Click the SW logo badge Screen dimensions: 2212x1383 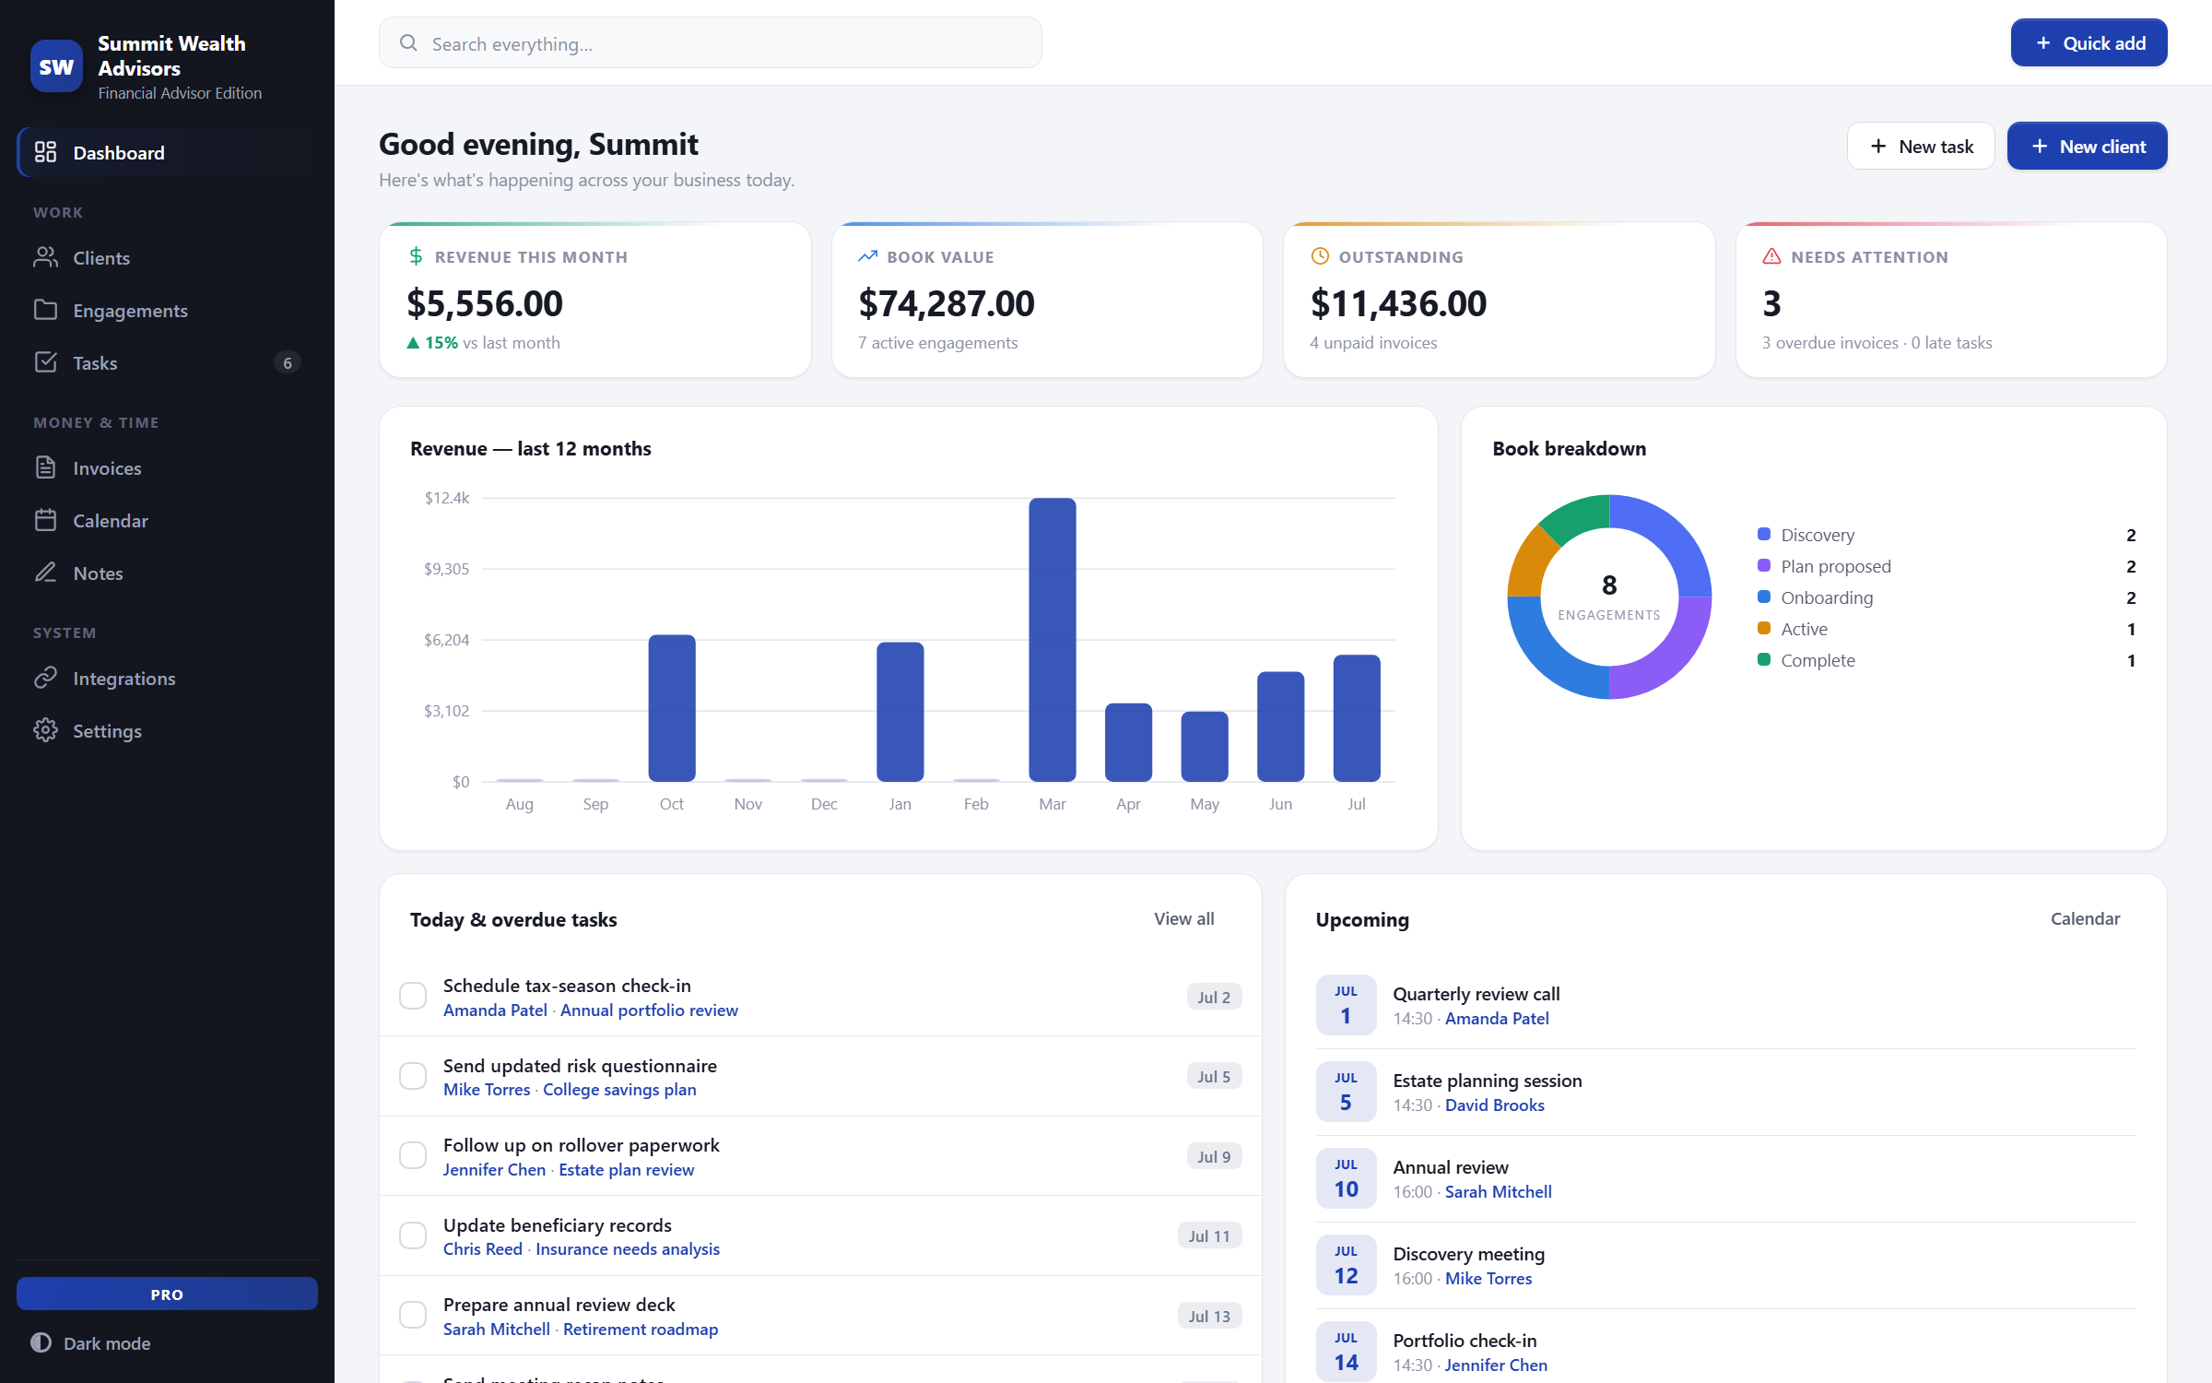point(56,66)
